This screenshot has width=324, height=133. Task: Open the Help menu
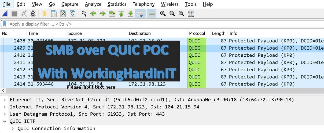pos(208,4)
